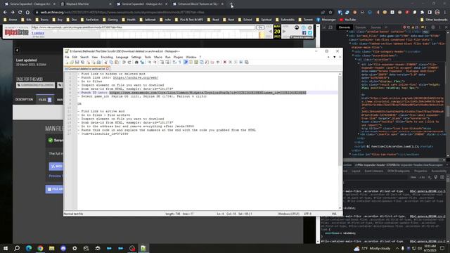Click the Paste icon in Notepad++ toolbar
The image size is (450, 253).
click(x=117, y=62)
